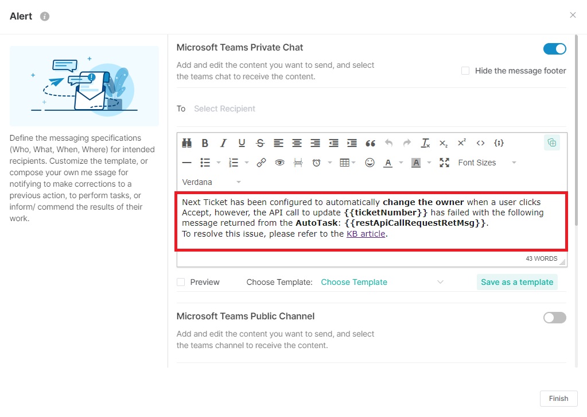Insert a blockquote in the message
587x417 pixels.
370,143
